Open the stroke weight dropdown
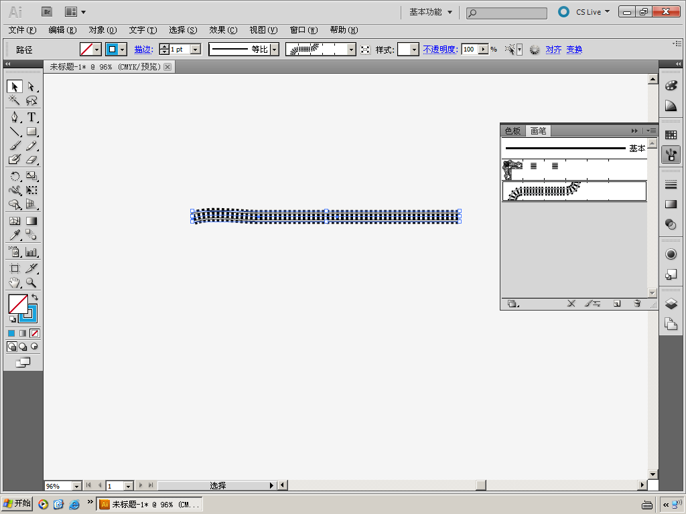Image resolution: width=686 pixels, height=514 pixels. pyautogui.click(x=196, y=50)
